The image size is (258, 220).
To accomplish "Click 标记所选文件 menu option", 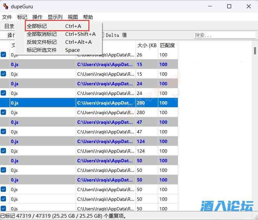I will (x=42, y=50).
